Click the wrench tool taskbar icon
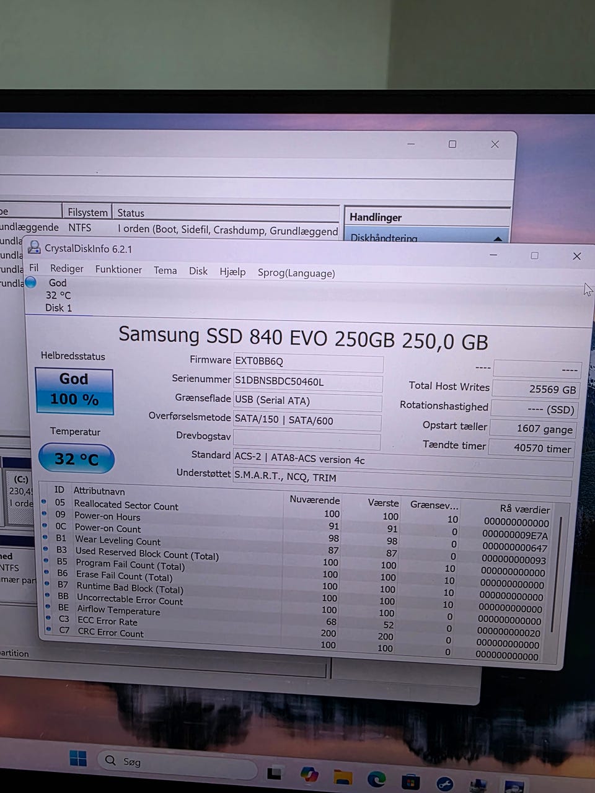Screen dimensions: 595x793 click(444, 784)
